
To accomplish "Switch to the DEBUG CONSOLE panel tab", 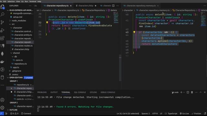I will click(x=108, y=92).
